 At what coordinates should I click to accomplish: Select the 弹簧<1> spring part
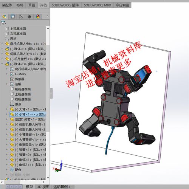[x=30, y=150]
